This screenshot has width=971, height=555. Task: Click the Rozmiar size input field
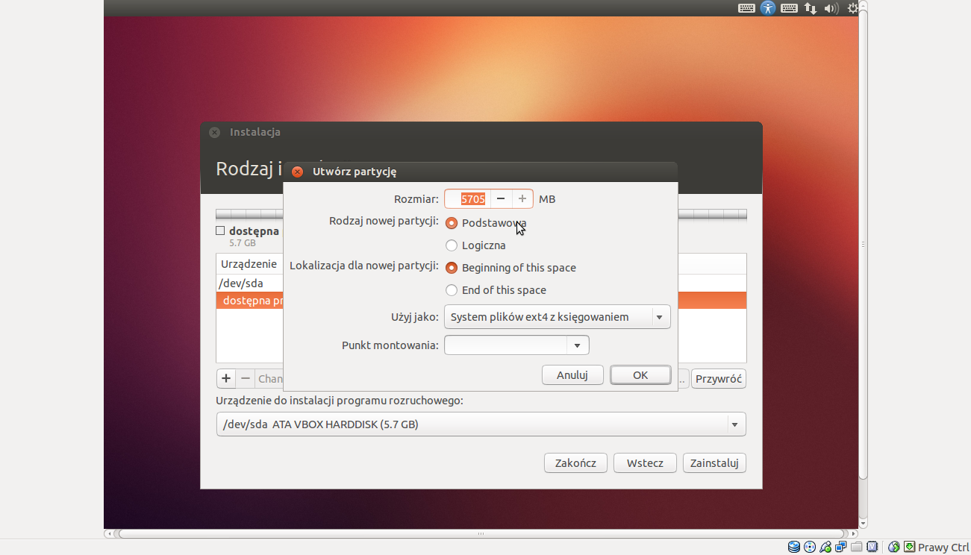coord(468,198)
